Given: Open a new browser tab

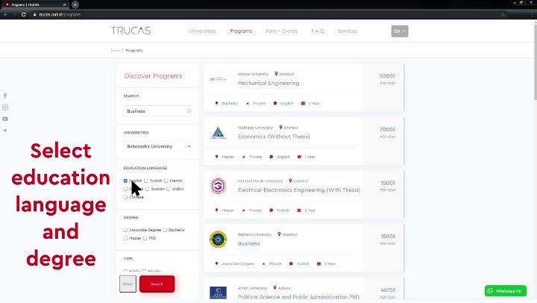Looking at the screenshot, I should (75, 4).
